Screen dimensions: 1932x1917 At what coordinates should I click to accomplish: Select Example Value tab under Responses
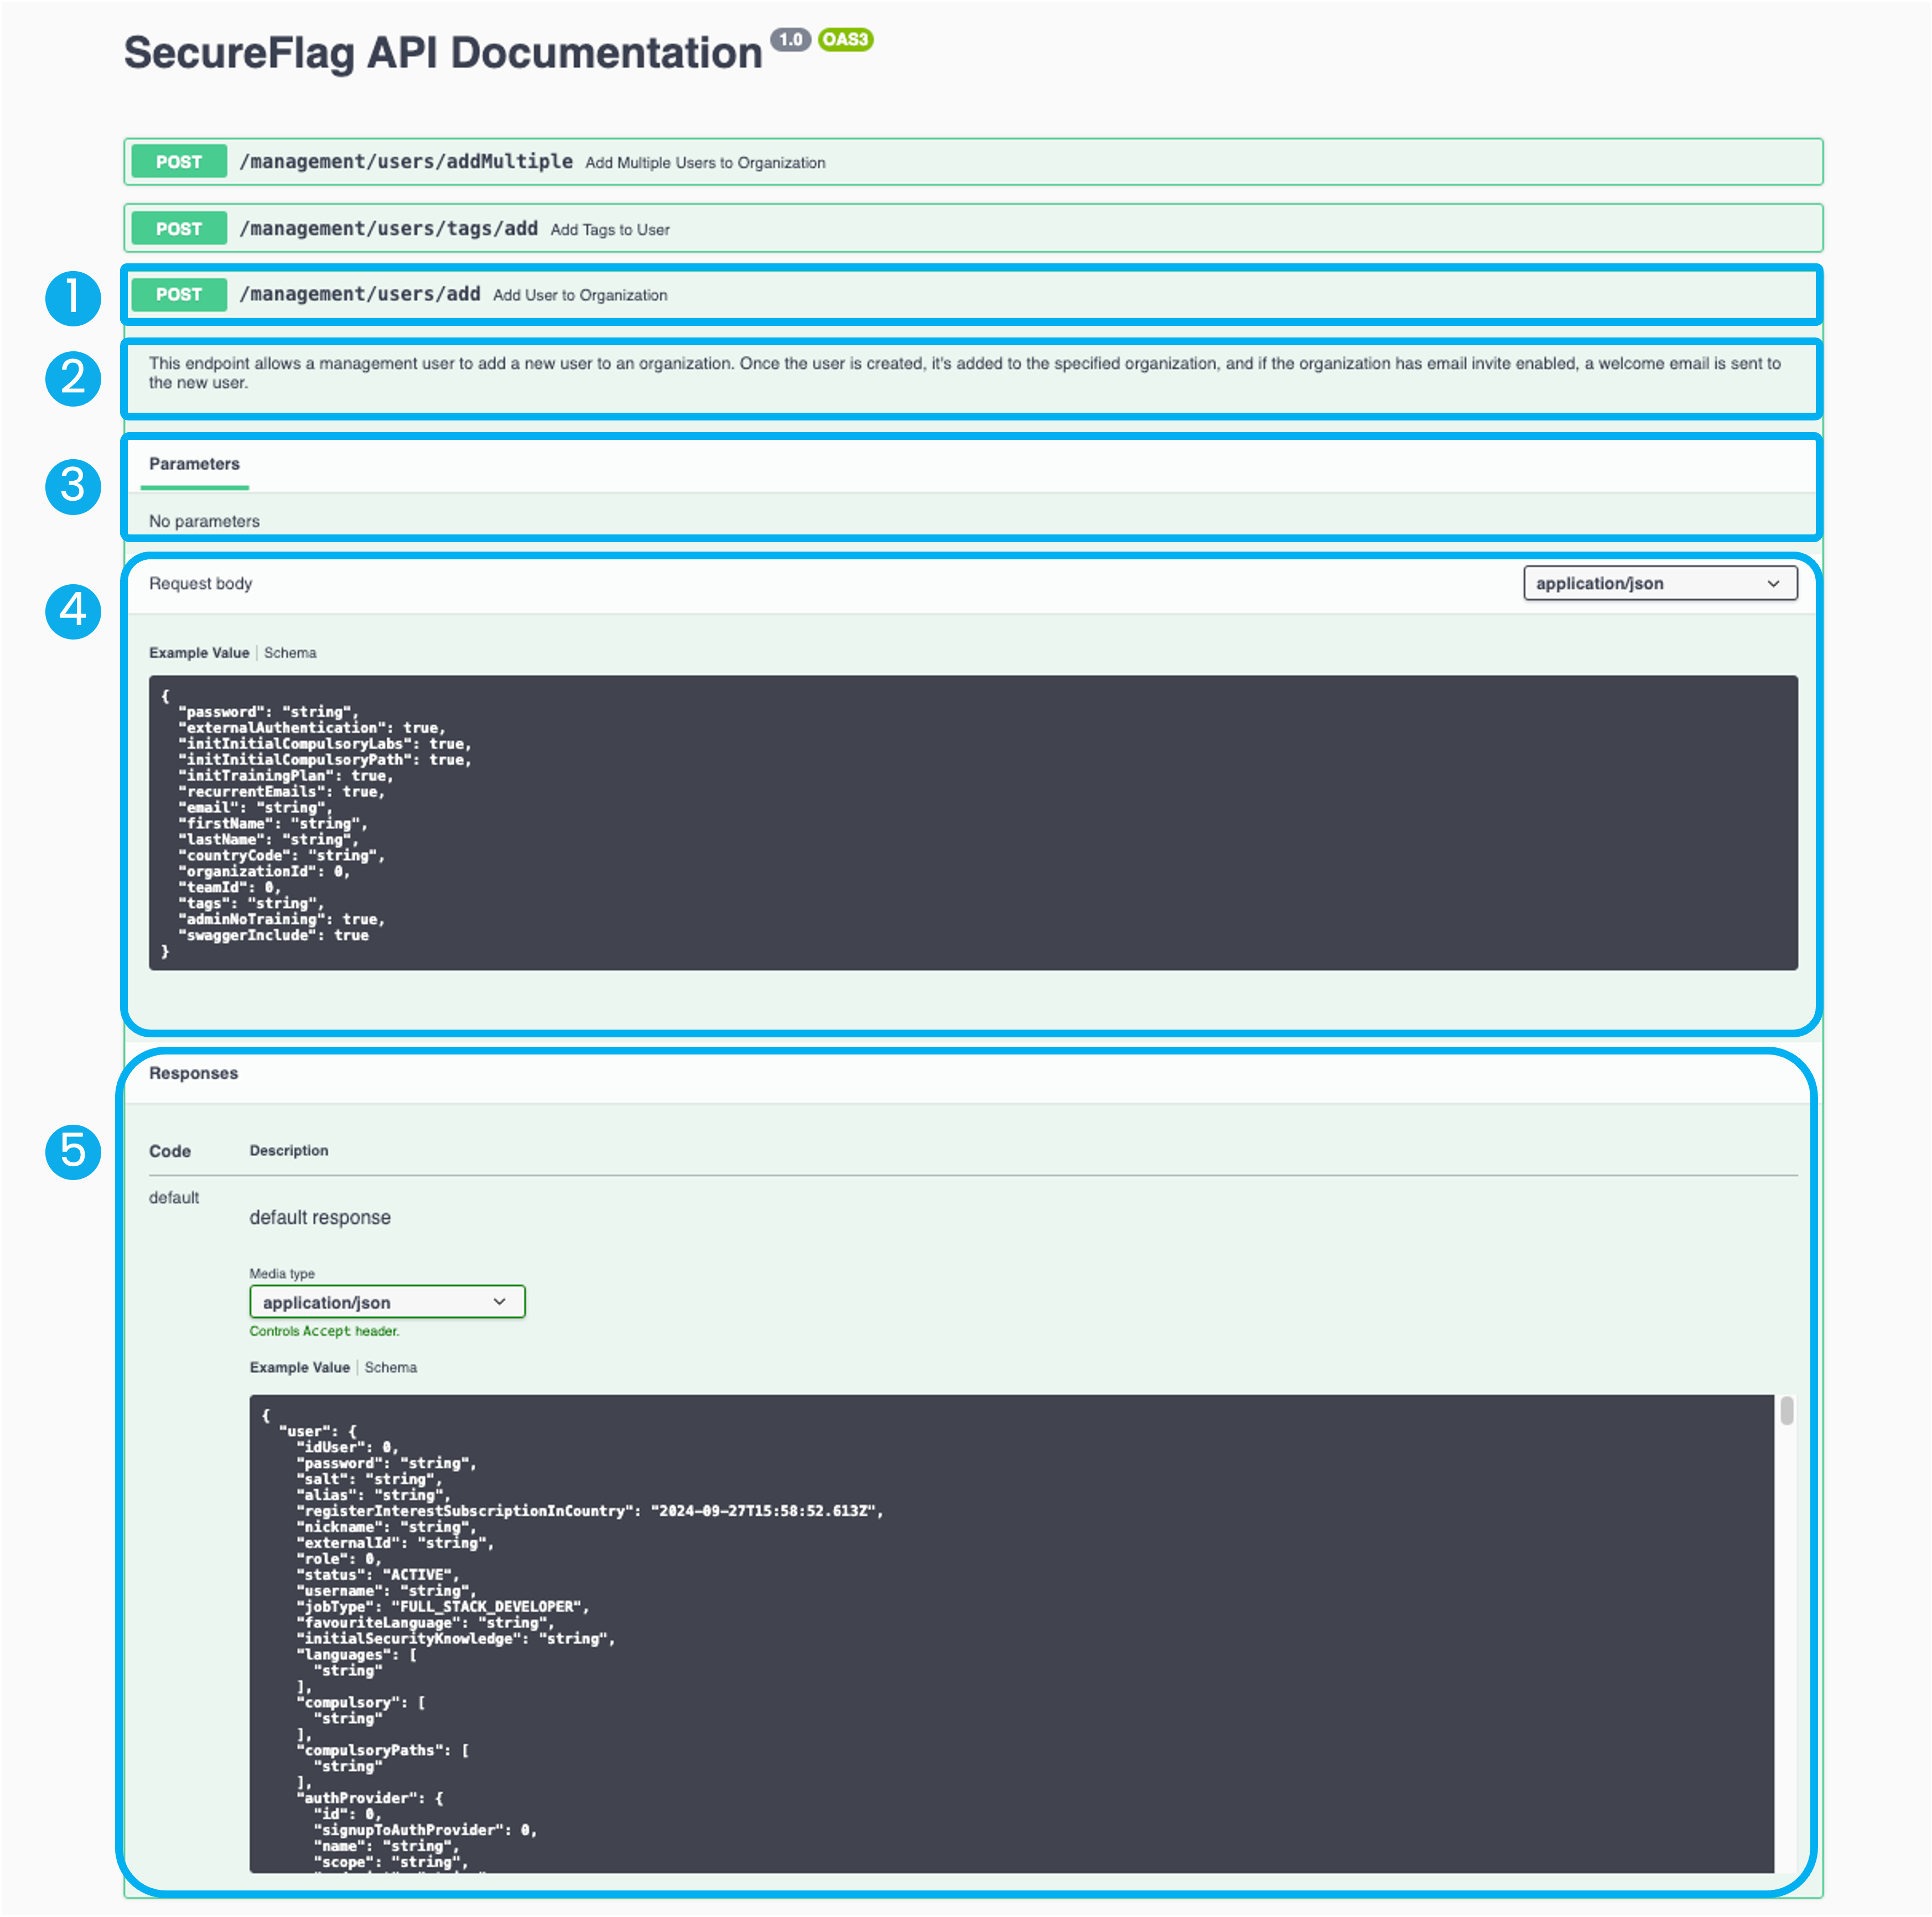point(300,1367)
